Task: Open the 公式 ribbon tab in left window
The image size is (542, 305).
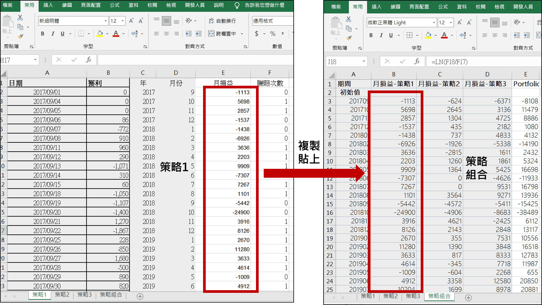Action: point(114,5)
